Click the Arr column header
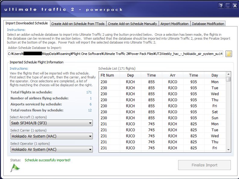The height and width of the screenshot is (179, 239). coord(172,75)
